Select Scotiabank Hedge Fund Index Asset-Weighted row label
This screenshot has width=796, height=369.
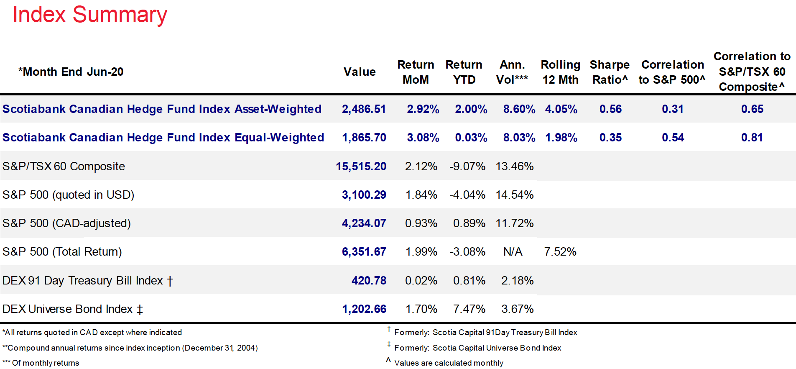click(162, 109)
